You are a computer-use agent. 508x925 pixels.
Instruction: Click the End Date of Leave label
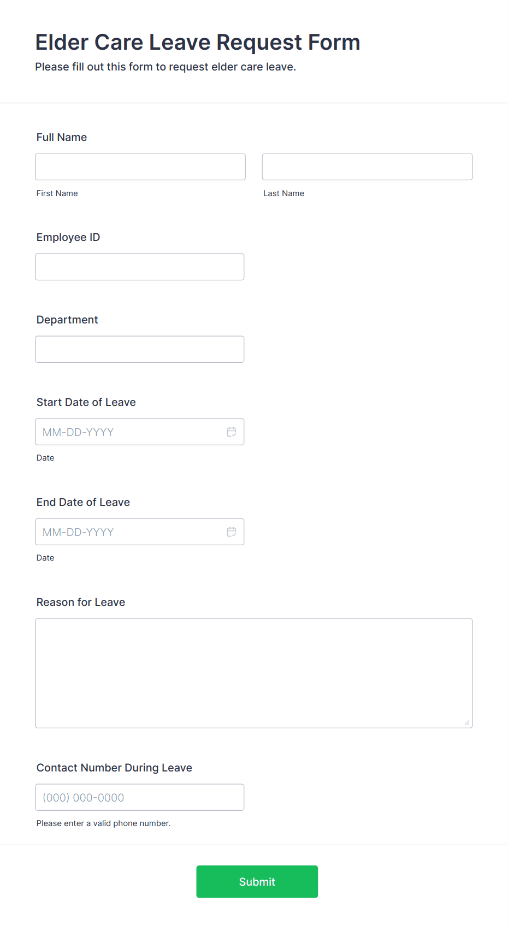point(83,502)
